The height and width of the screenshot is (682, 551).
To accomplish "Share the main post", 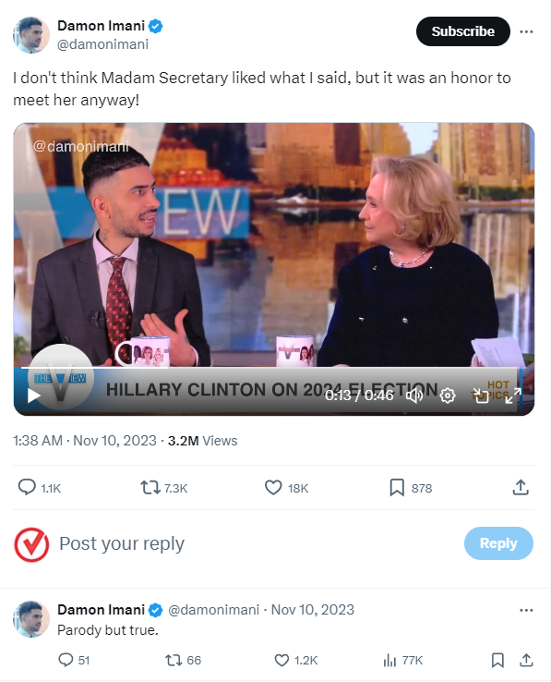I will 521,488.
